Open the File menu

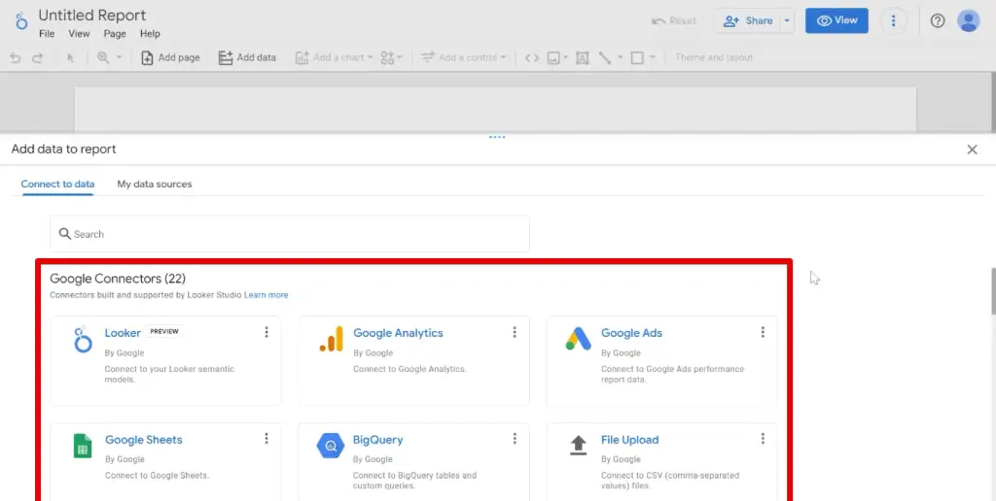(47, 34)
